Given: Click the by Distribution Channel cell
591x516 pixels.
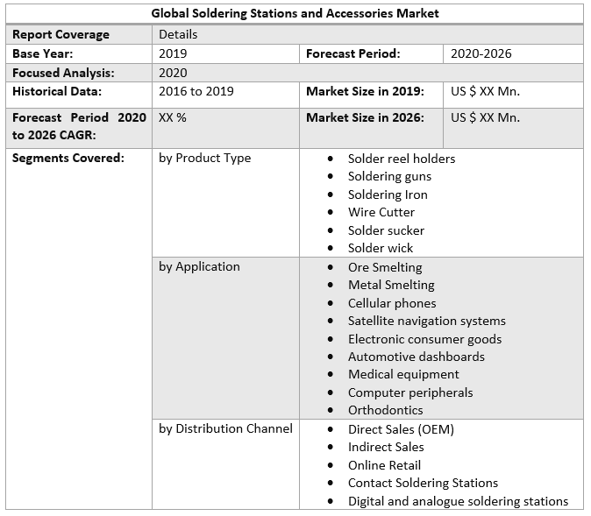Looking at the screenshot, I should [225, 428].
